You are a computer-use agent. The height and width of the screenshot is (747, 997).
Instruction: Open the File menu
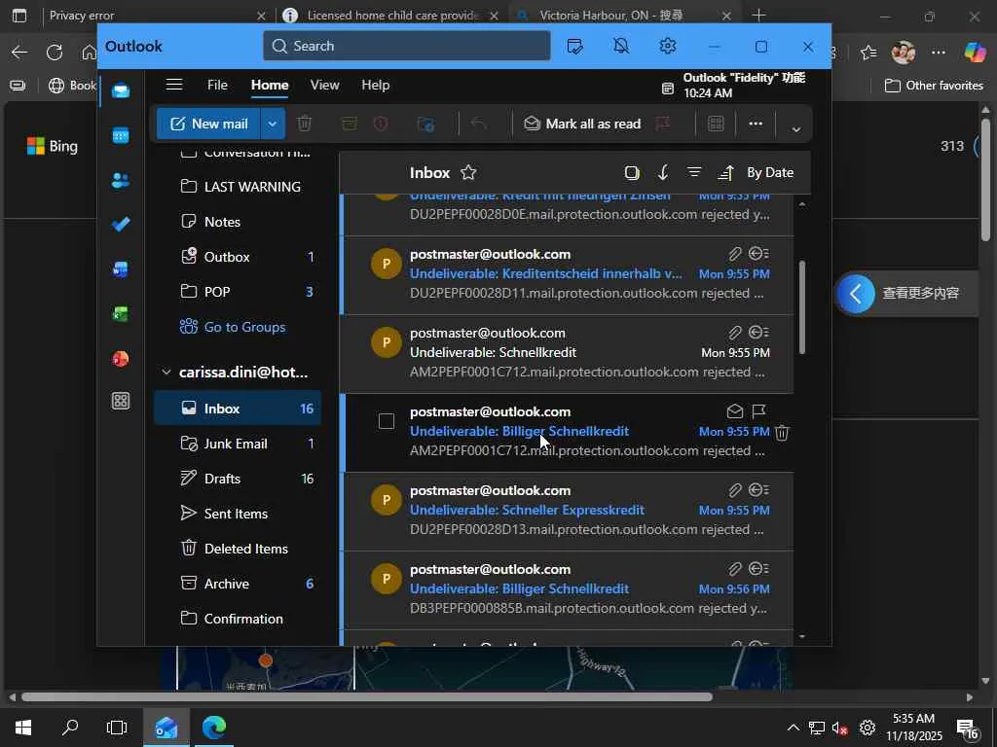217,85
